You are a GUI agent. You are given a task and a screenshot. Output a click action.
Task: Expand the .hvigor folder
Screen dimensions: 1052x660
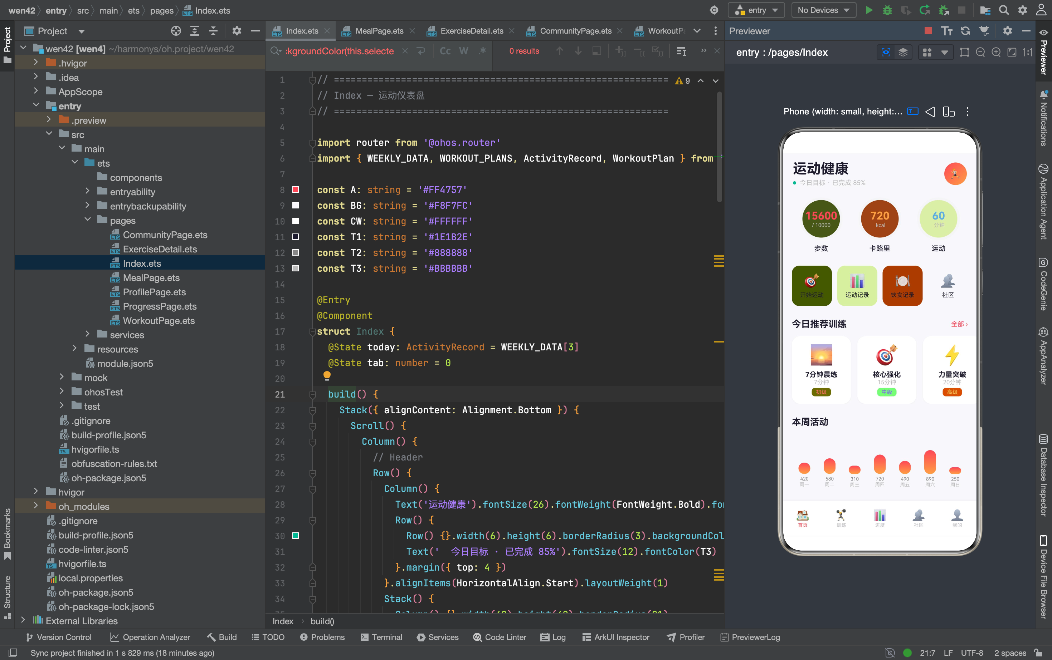click(36, 63)
